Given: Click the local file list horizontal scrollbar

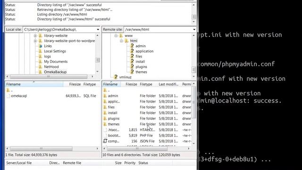Looking at the screenshot, I should 41,149.
